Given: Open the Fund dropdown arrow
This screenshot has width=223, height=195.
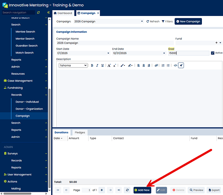Looking at the screenshot, I should 220,43.
